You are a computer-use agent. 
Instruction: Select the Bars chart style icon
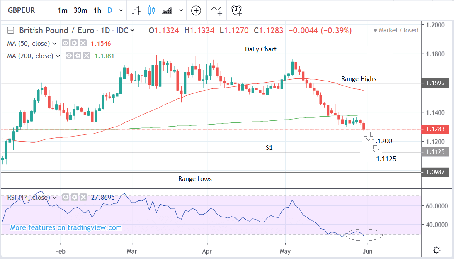136,10
